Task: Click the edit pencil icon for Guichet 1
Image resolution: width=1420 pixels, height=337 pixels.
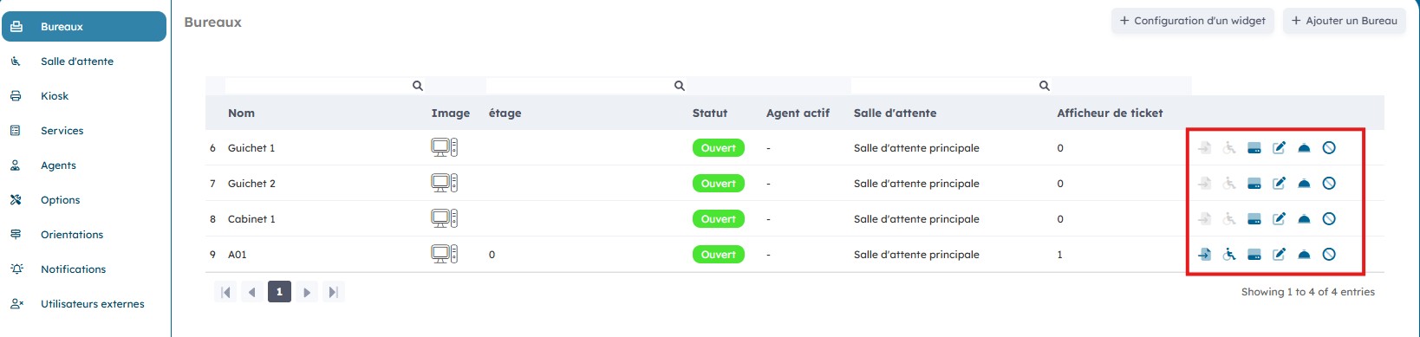Action: 1279,148
